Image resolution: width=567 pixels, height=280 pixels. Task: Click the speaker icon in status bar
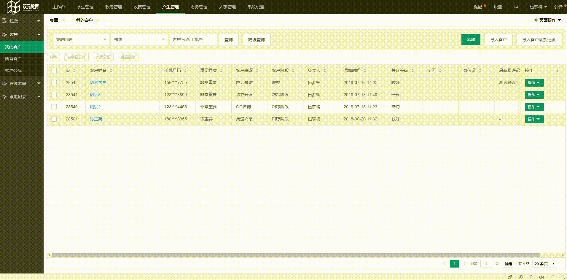click(x=541, y=277)
